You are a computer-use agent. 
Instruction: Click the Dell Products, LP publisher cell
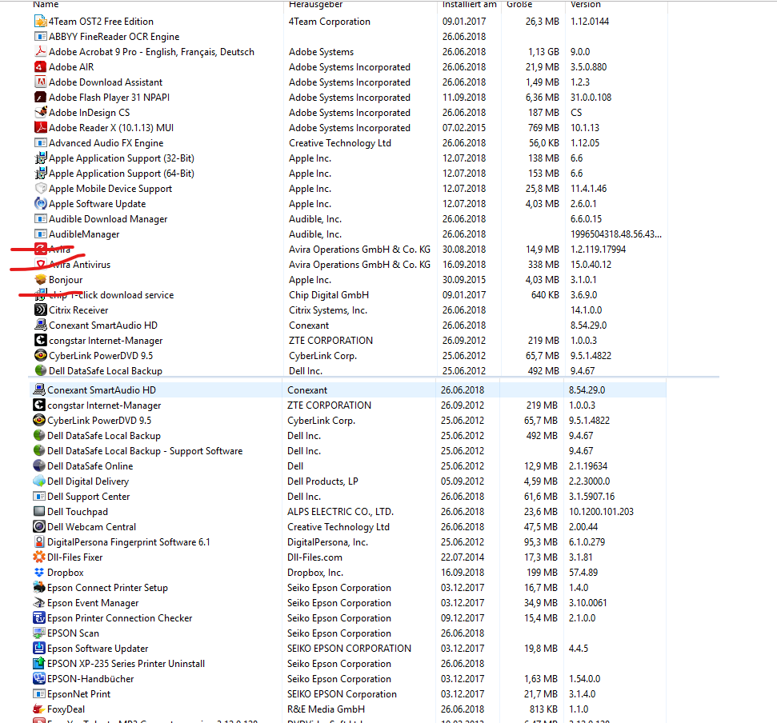tap(322, 481)
